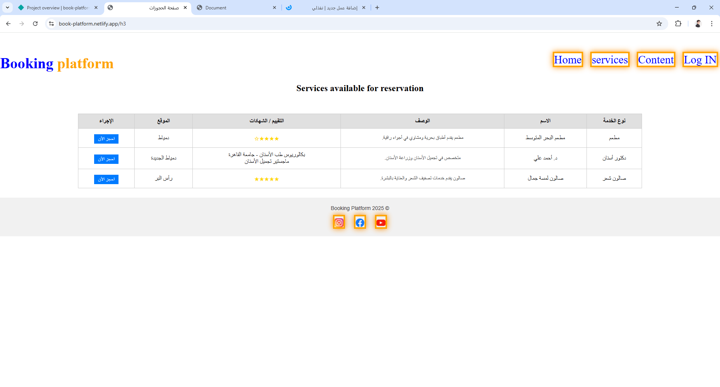Image resolution: width=720 pixels, height=387 pixels.
Task: Open Instagram from the footer social icons
Action: [x=339, y=222]
